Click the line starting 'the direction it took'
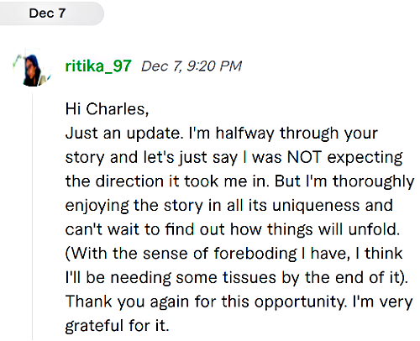This screenshot has height=341, width=420. tap(239, 181)
